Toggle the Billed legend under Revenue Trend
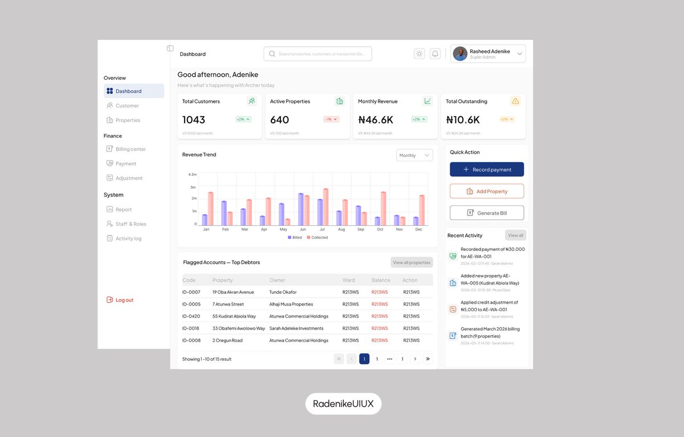The height and width of the screenshot is (437, 684). coord(294,237)
